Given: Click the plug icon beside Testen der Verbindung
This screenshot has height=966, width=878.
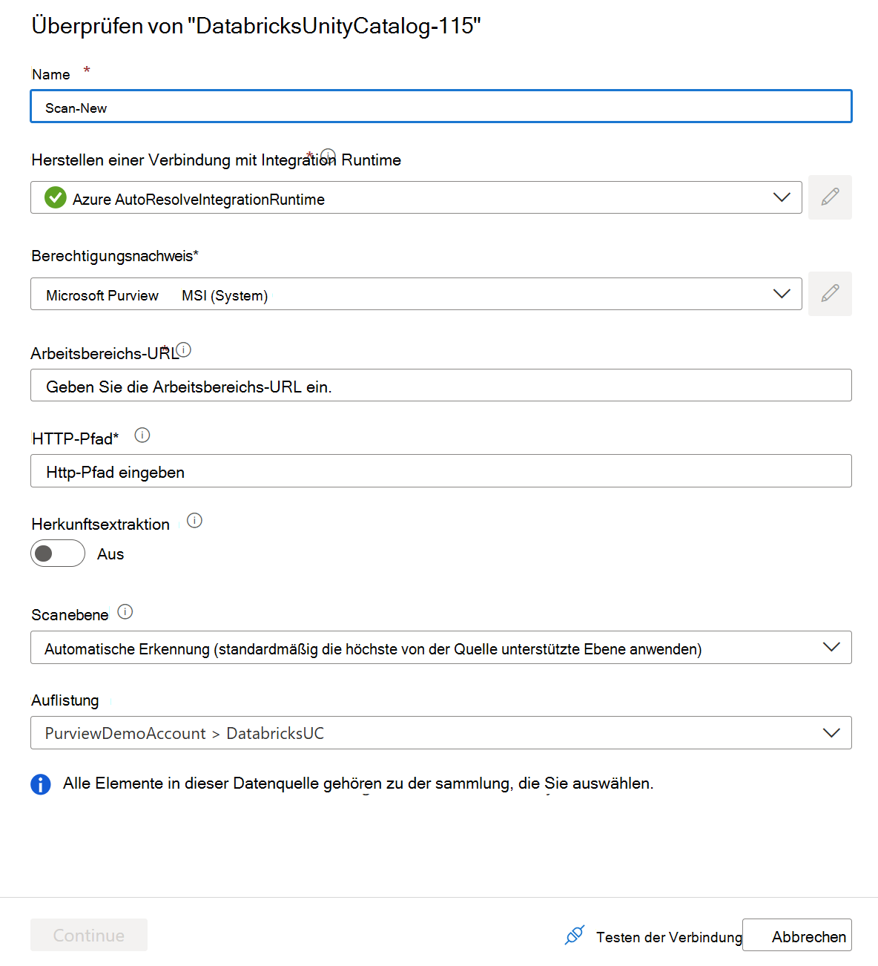Looking at the screenshot, I should 575,936.
